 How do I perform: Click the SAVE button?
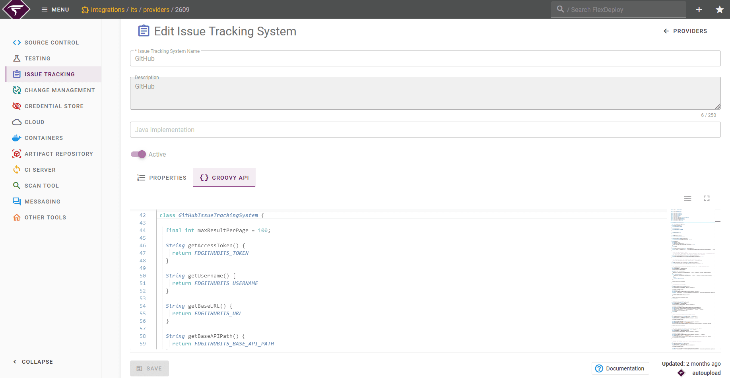click(x=149, y=368)
